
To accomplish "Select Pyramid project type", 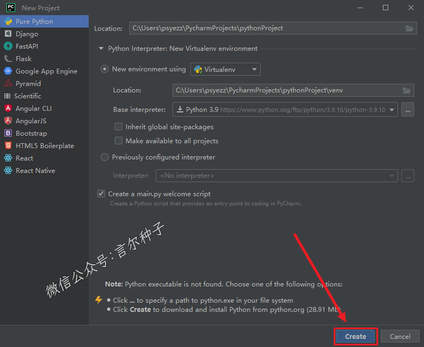I will [x=44, y=83].
